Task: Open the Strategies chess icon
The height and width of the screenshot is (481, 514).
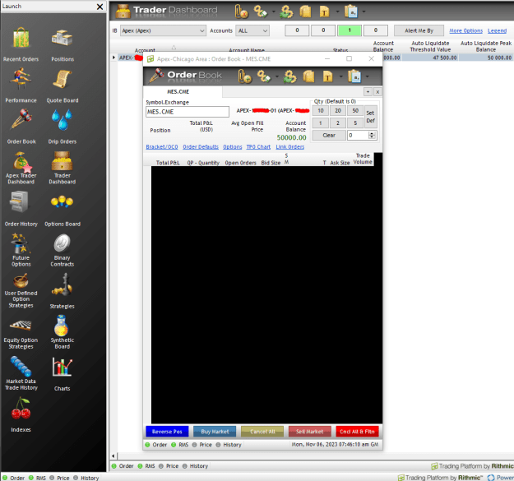Action: [63, 291]
